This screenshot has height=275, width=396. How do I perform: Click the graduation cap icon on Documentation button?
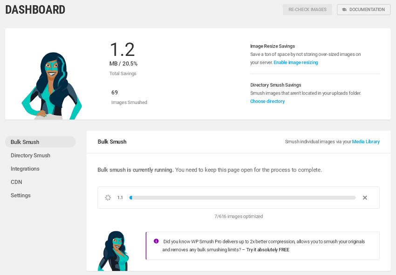(344, 10)
